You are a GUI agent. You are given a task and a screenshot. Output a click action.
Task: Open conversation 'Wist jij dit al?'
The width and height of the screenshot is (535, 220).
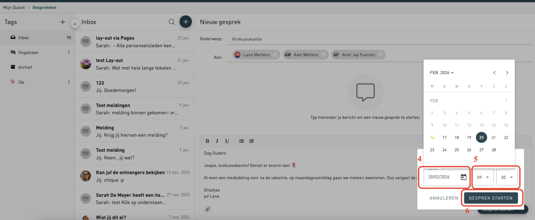pyautogui.click(x=135, y=215)
